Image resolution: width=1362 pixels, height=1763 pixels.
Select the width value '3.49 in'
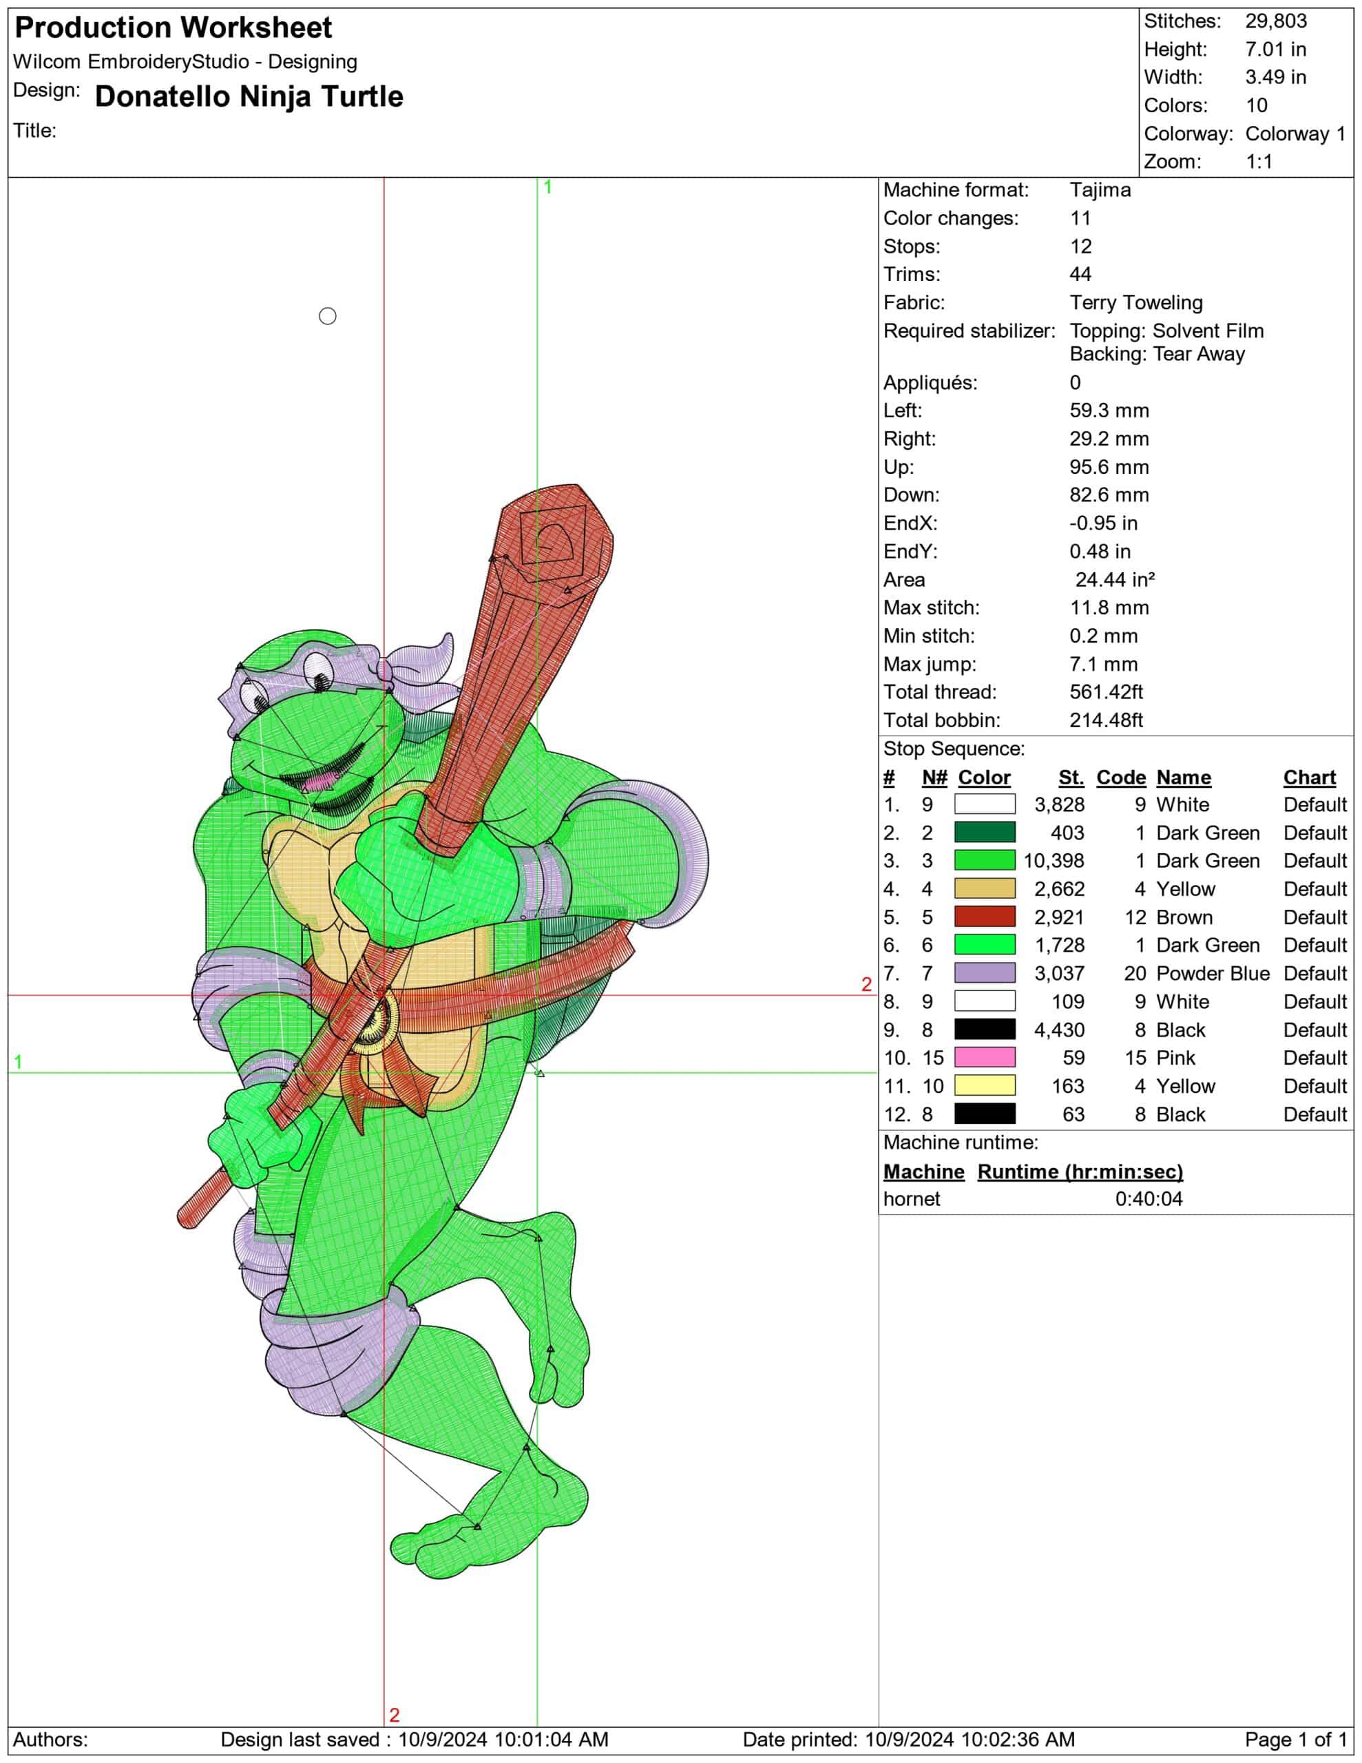point(1276,78)
